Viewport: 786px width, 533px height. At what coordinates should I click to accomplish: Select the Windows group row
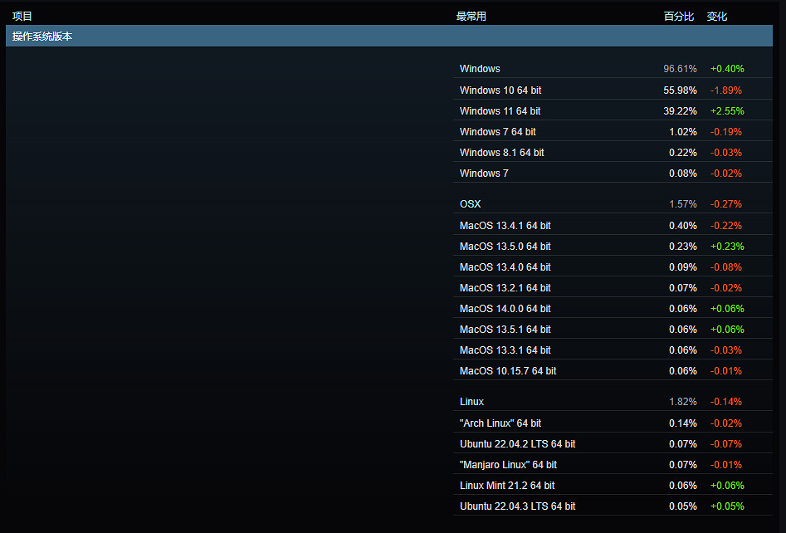480,69
